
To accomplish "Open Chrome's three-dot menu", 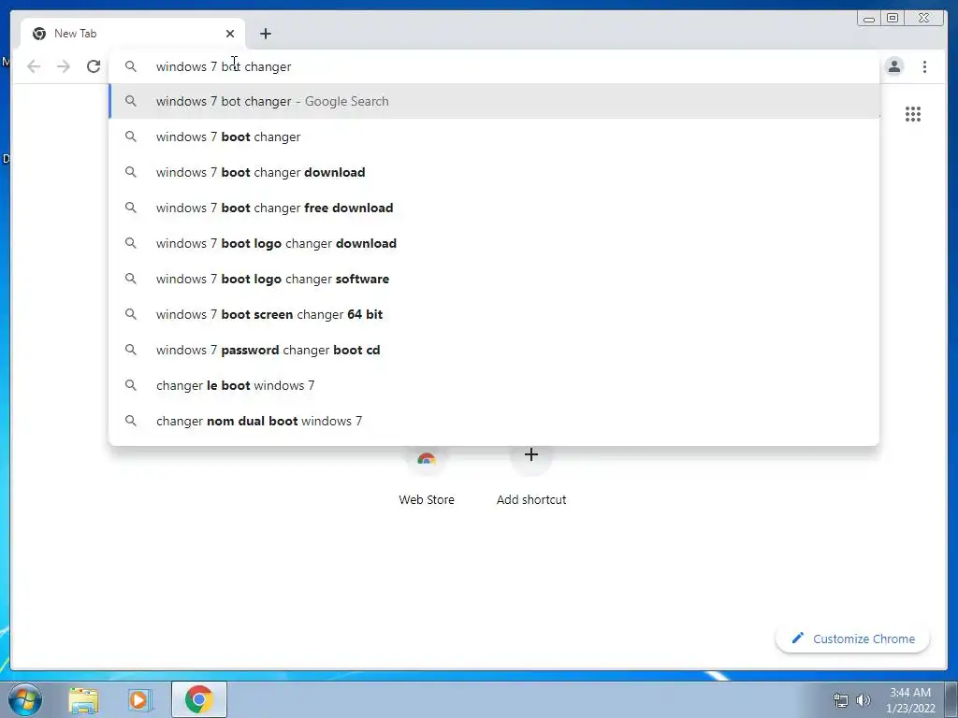I will [x=924, y=66].
